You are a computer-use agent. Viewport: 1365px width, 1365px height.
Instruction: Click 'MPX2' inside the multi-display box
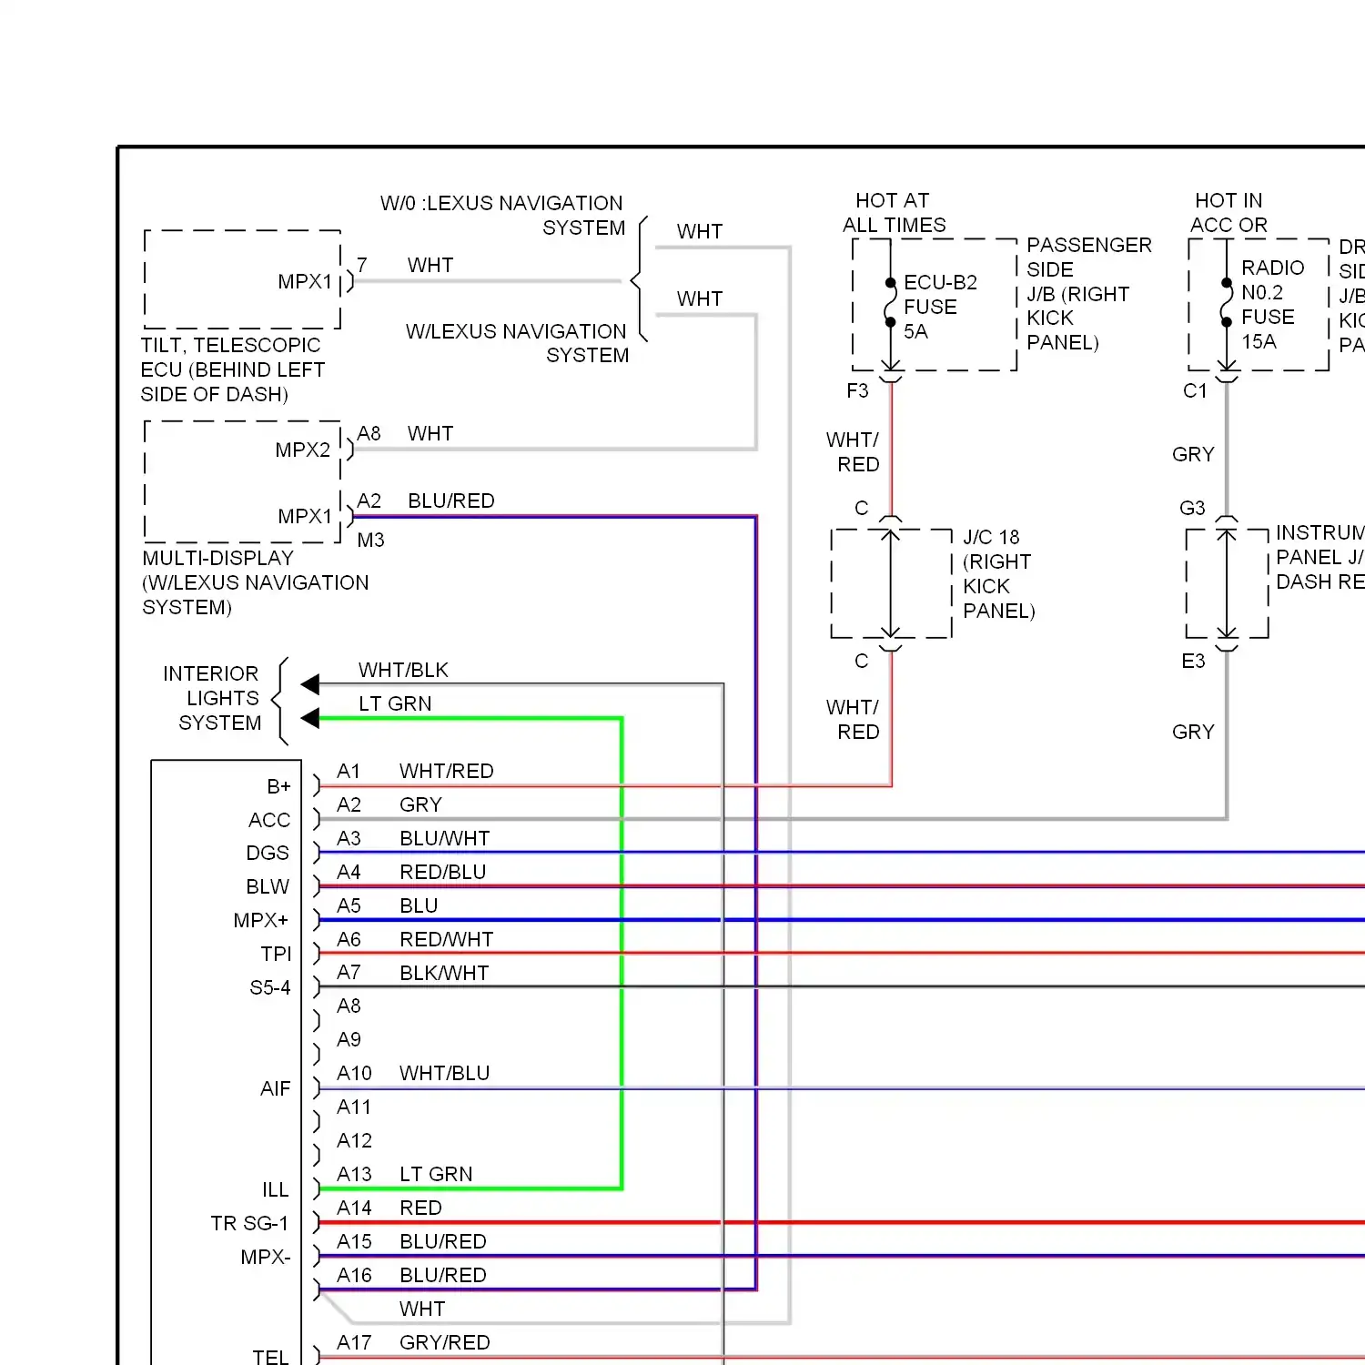coord(303,450)
